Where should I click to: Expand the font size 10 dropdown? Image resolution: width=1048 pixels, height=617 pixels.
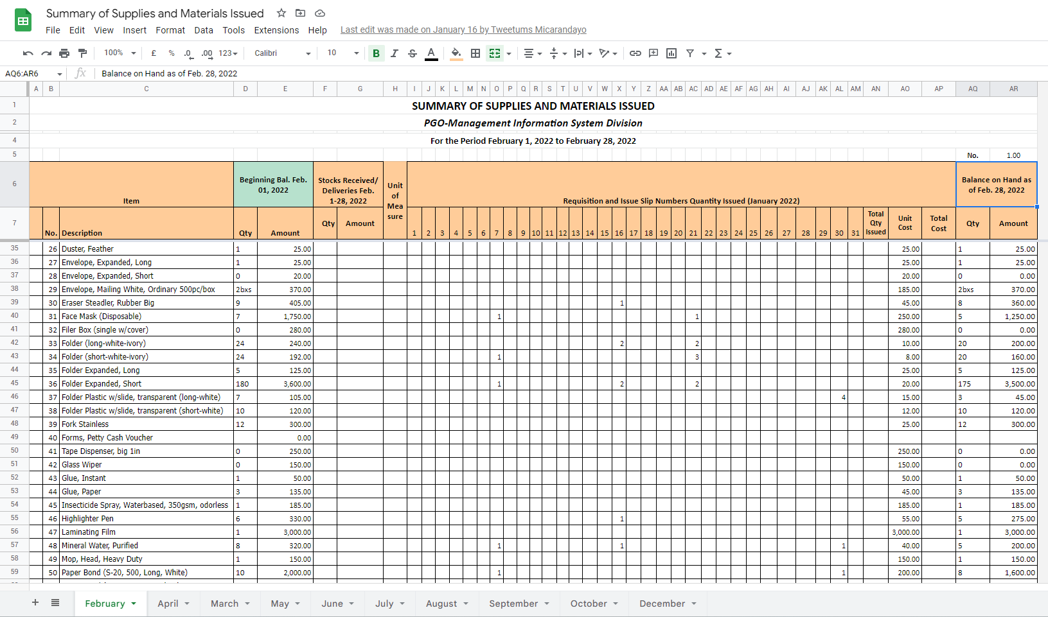tap(343, 53)
